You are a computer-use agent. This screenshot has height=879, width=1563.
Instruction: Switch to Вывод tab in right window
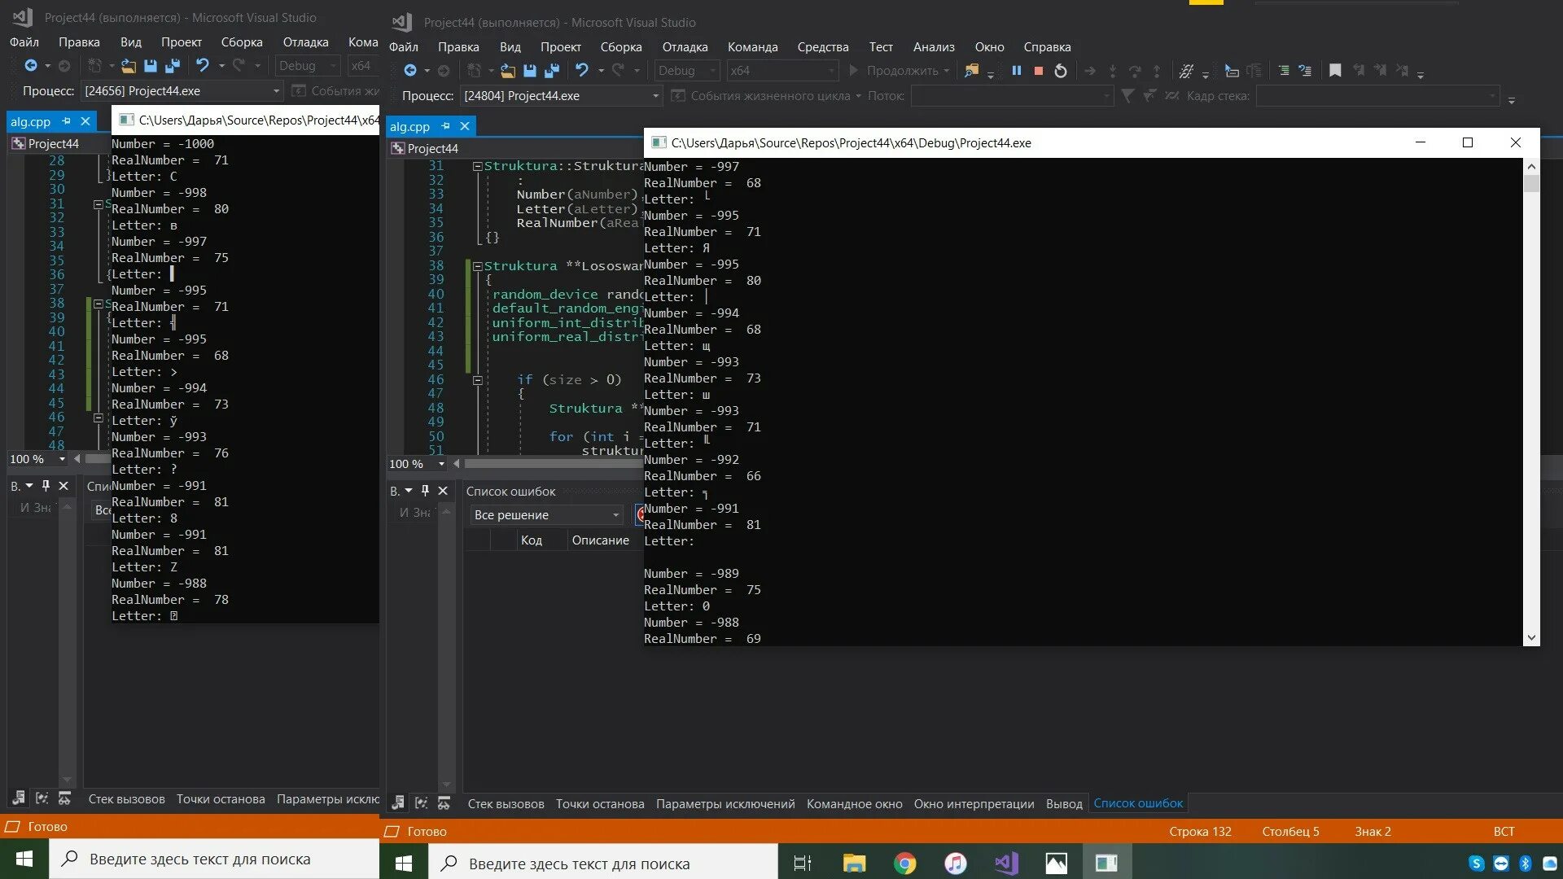(x=1064, y=804)
